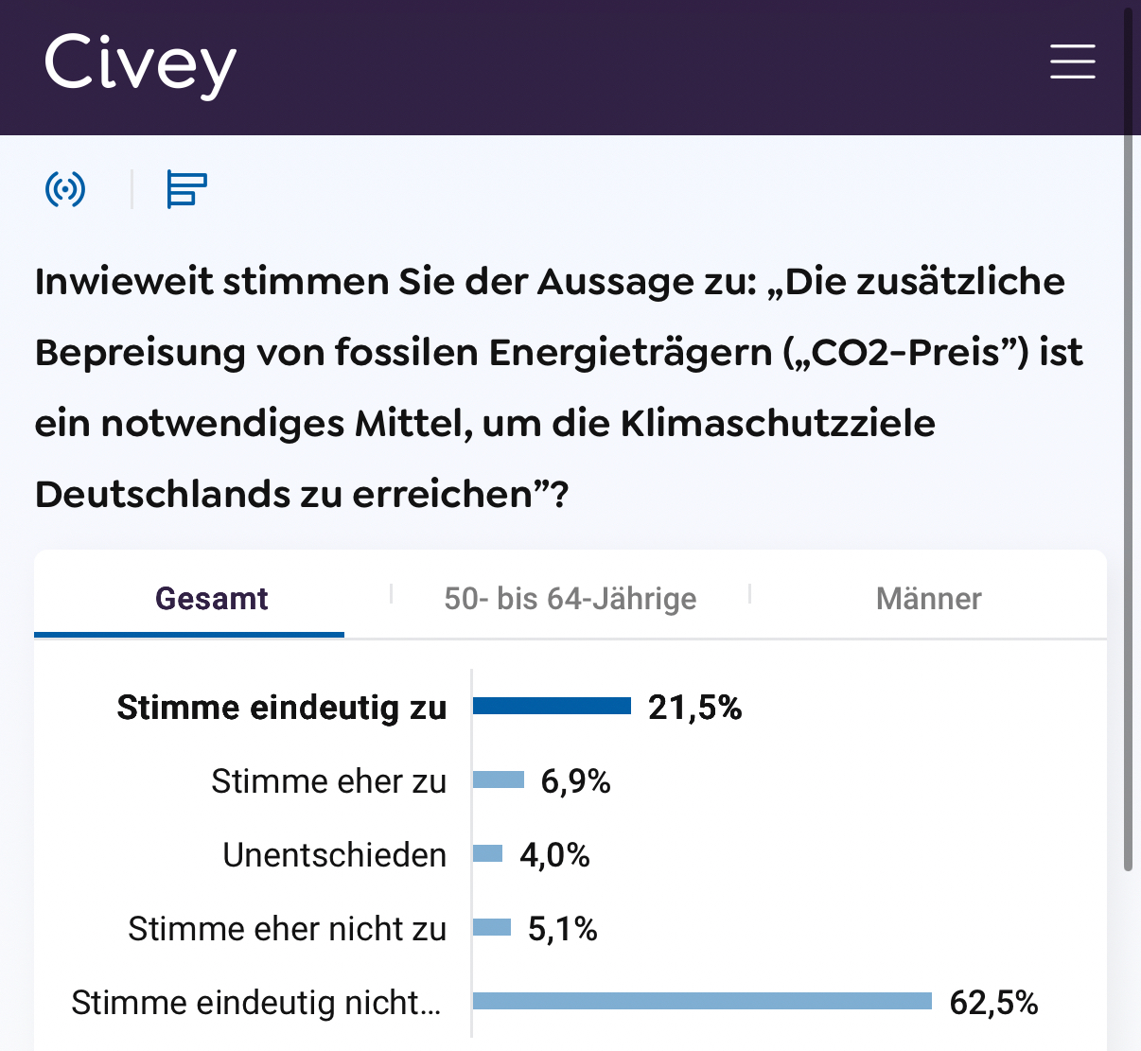Open the hamburger menu
Screen dimensions: 1141x1051
point(1072,61)
